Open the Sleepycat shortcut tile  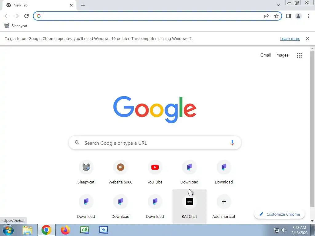[86, 173]
